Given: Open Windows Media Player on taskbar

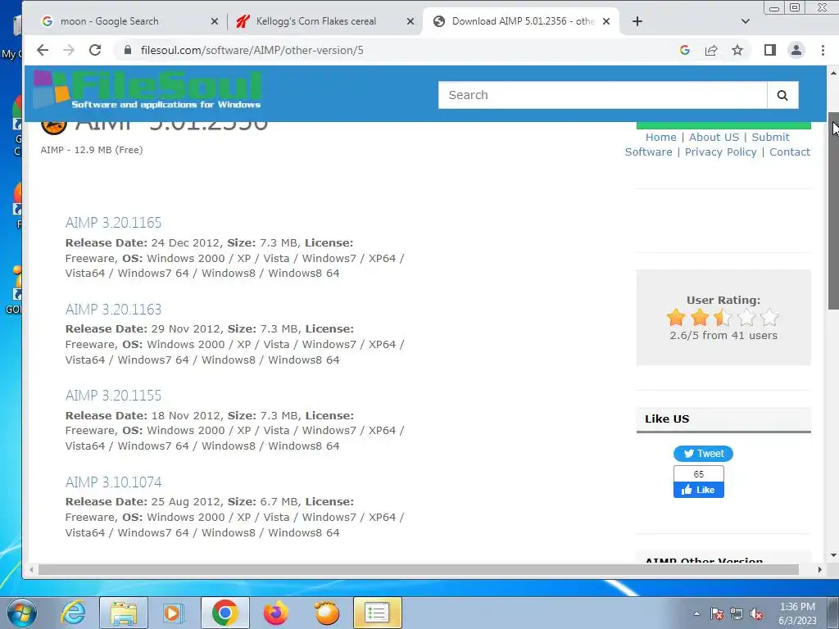Looking at the screenshot, I should click(173, 613).
